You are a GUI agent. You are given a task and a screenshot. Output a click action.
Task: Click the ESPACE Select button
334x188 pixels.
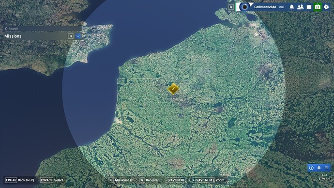(52, 180)
